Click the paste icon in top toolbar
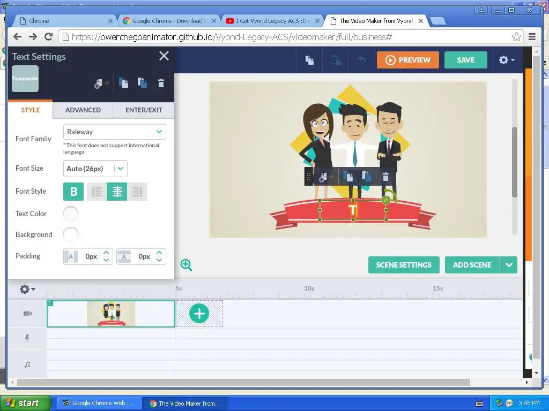This screenshot has height=411, width=549. (x=336, y=60)
